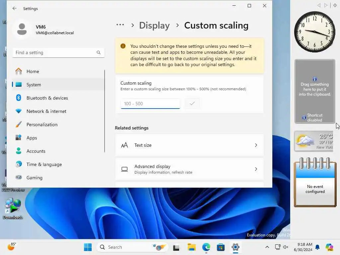Expand the breadcrumb ellipsis menu
340x255 pixels.
point(120,25)
